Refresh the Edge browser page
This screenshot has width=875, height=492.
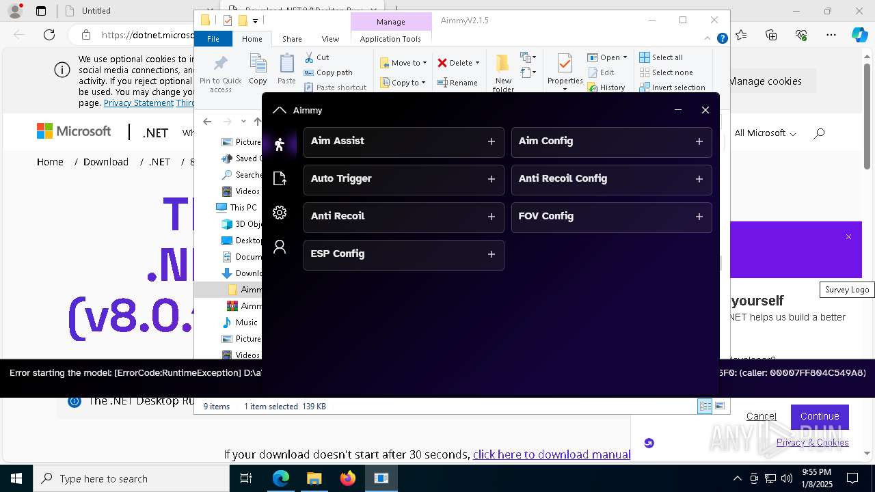pos(49,35)
